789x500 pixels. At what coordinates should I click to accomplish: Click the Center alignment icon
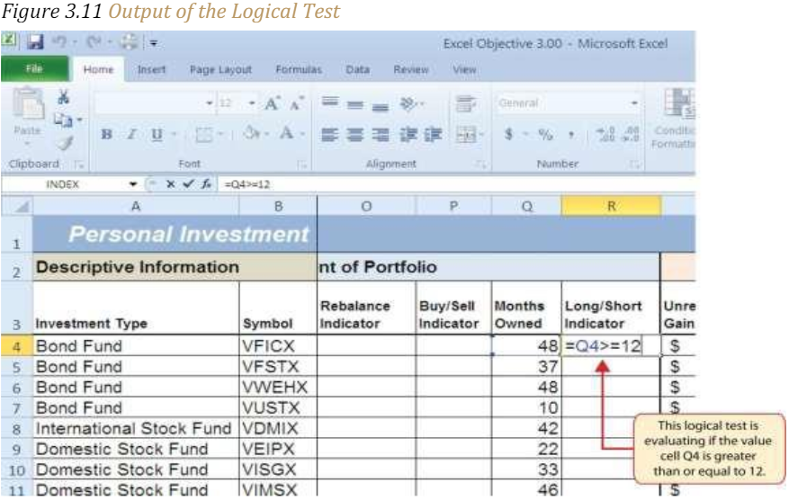[x=354, y=134]
